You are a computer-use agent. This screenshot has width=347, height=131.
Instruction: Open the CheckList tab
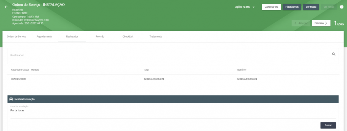click(128, 37)
